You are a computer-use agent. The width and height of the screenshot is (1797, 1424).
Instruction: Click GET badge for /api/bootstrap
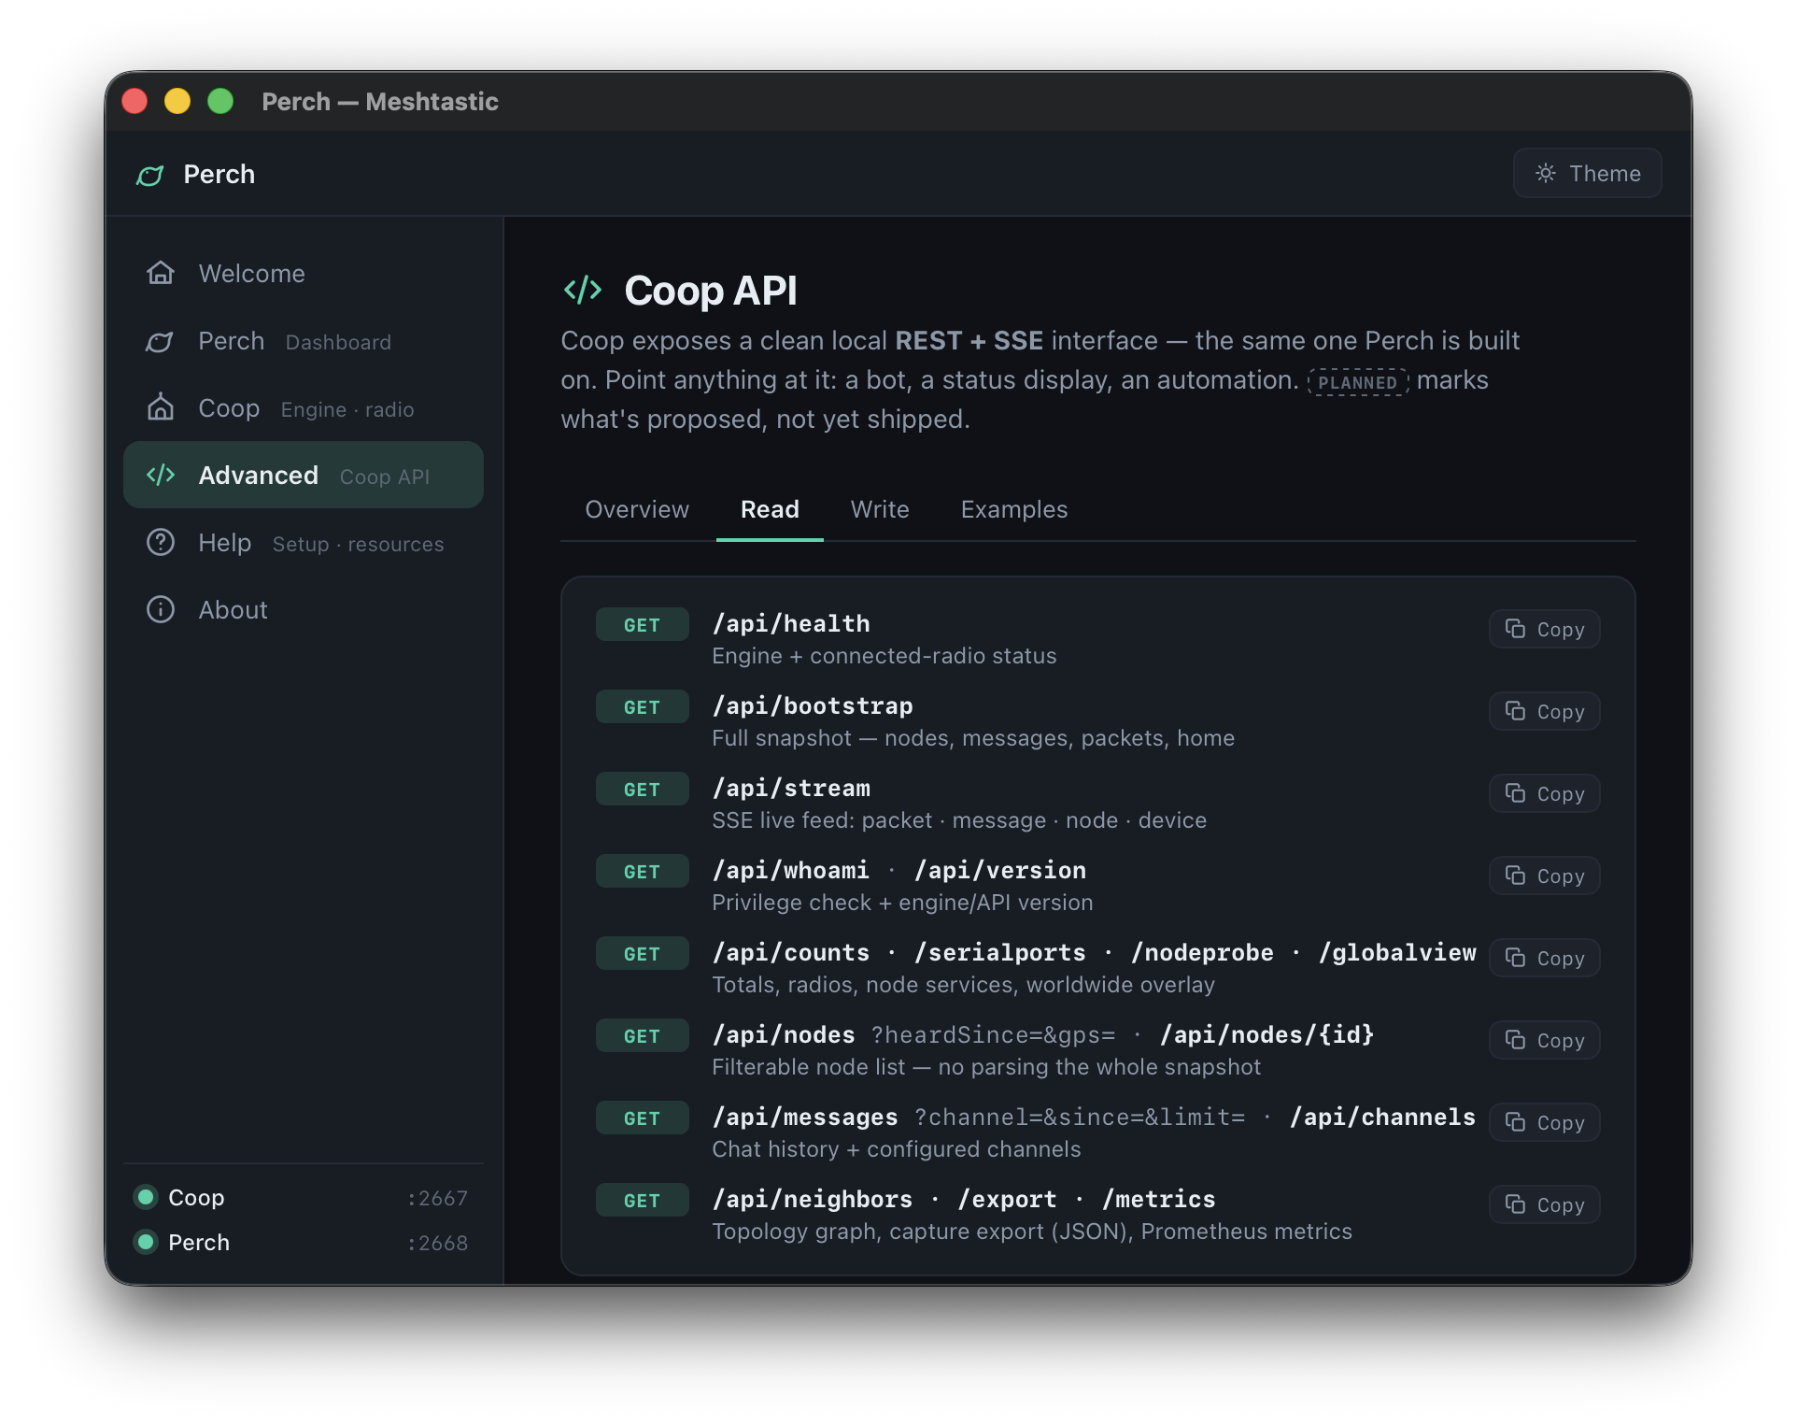643,707
